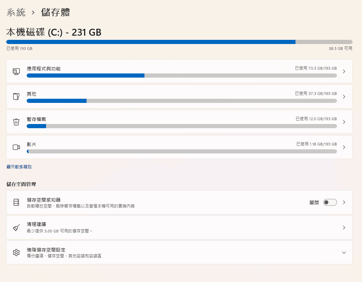The image size is (362, 282).
Task: Click the 儲存體 breadcrumb title
Action: tap(55, 13)
